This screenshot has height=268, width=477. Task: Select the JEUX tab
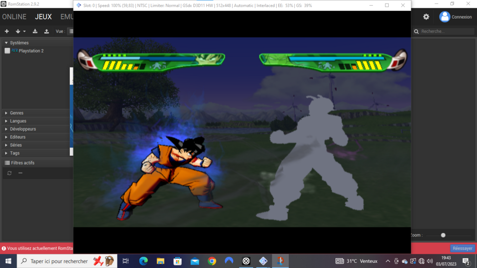[43, 17]
